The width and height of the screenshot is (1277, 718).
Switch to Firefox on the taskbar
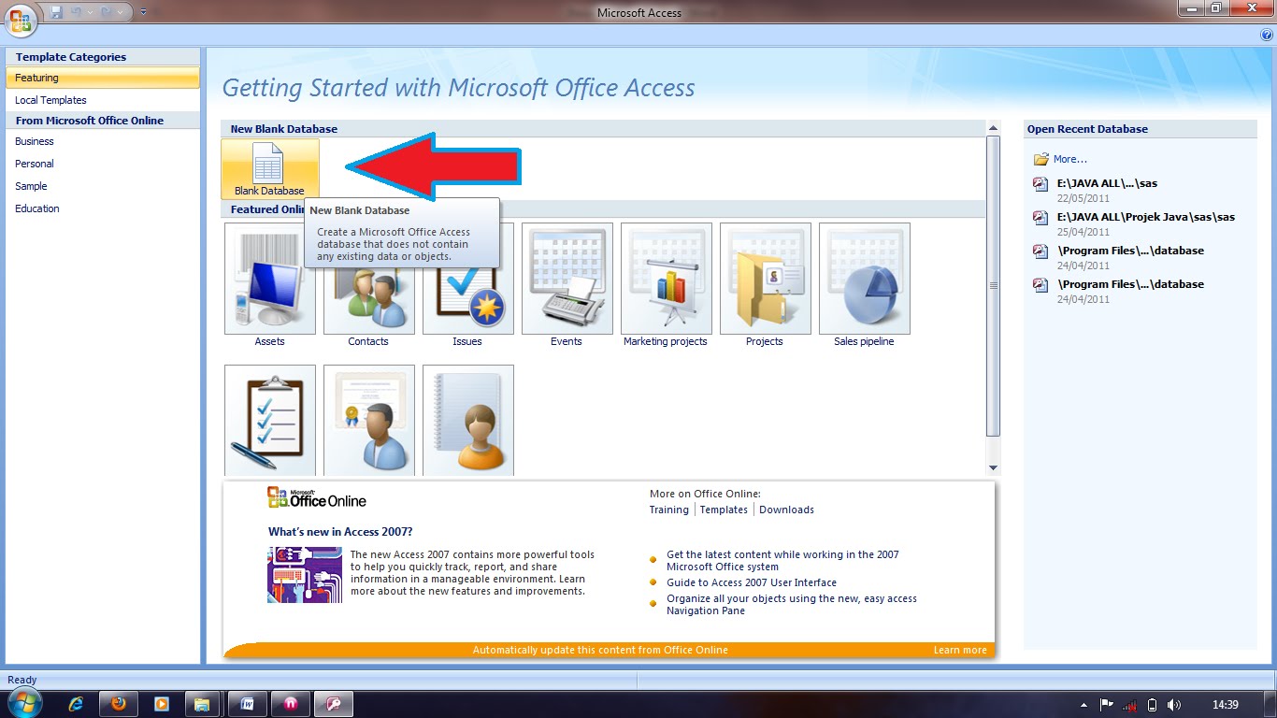(119, 704)
